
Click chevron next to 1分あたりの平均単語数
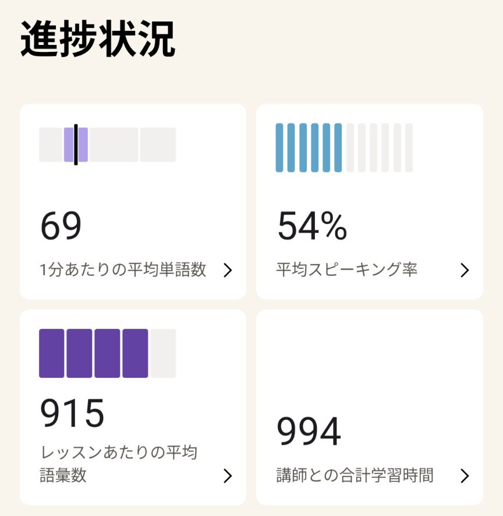pos(228,271)
